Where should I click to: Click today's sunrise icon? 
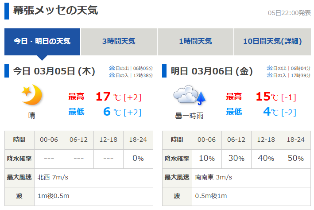pos(112,68)
